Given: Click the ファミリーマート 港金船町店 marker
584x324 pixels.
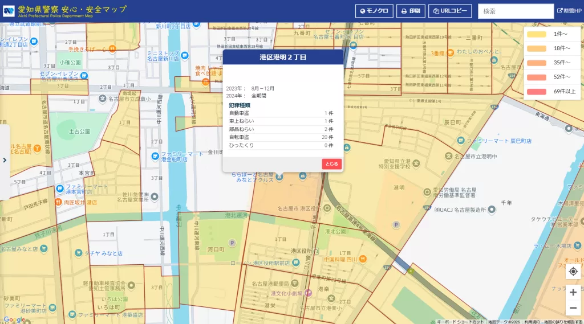Looking at the screenshot, I should point(155,156).
